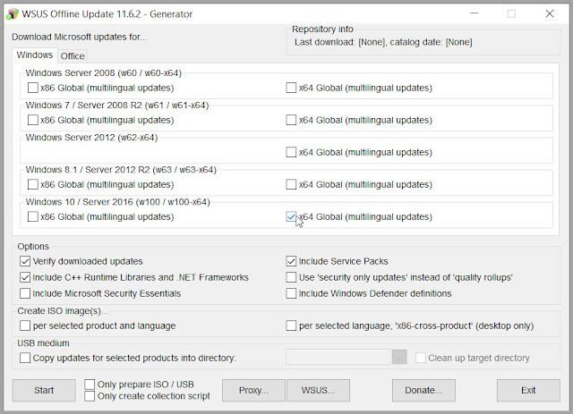Screen dimensions: 573x414
Task: Click the 'Create ISO image(s)...' group label
Action: click(63, 311)
